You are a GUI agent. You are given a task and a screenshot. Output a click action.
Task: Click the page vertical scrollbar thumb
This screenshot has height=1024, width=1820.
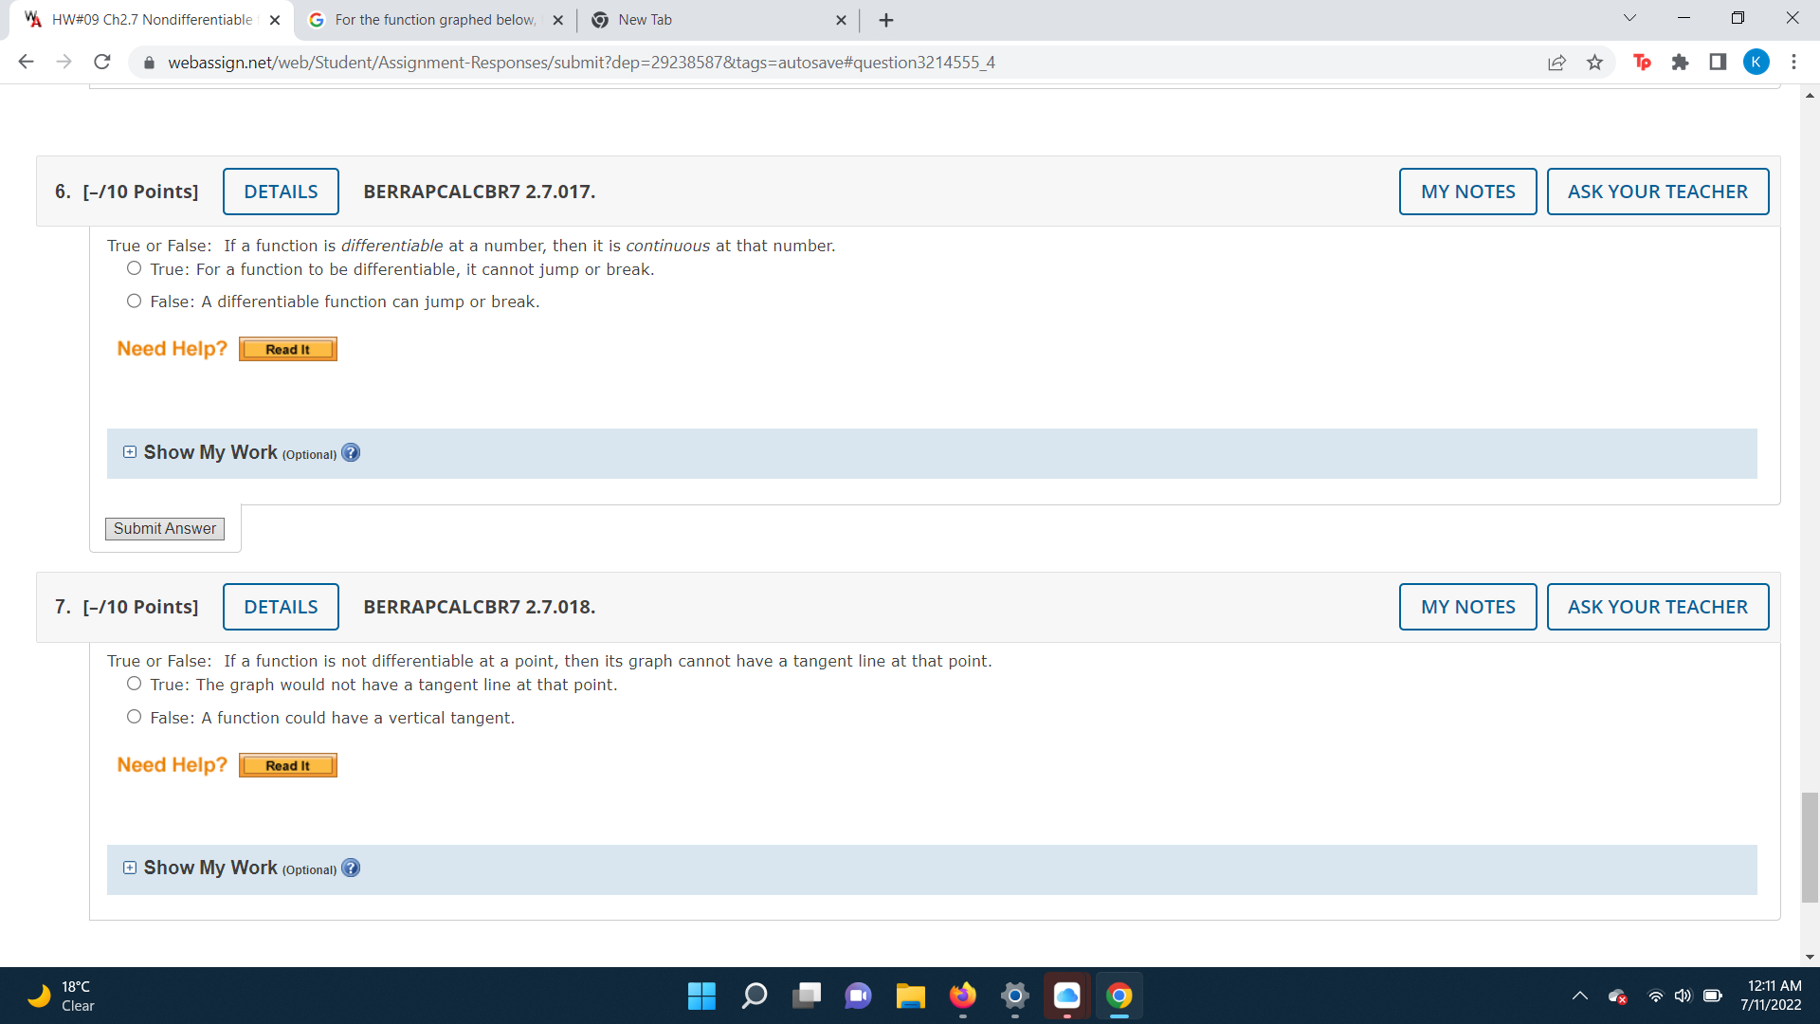coord(1810,847)
